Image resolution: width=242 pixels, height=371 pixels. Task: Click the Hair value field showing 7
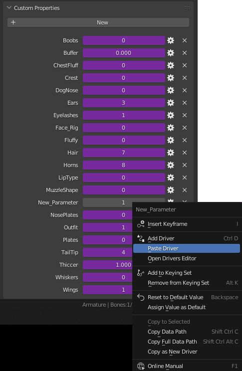(x=124, y=153)
